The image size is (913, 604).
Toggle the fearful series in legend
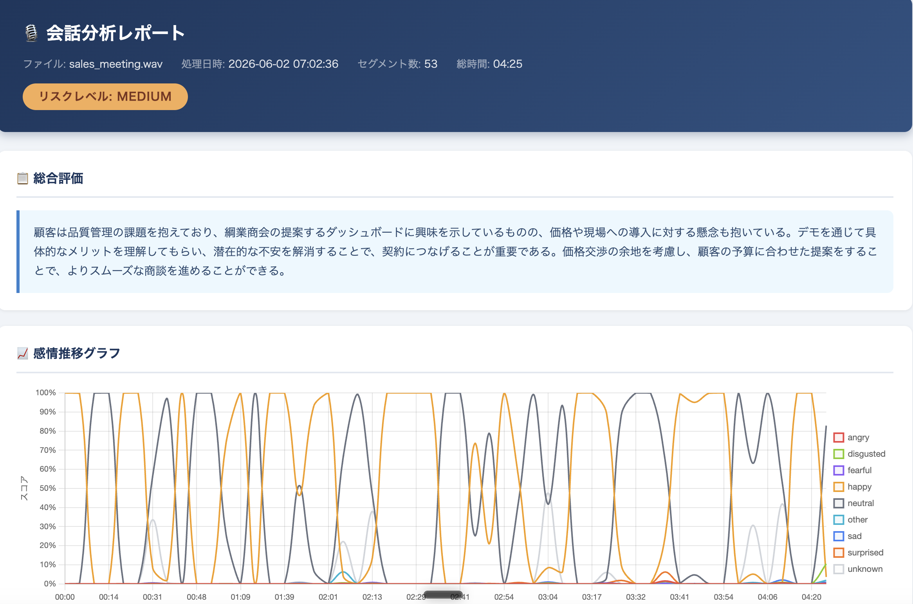click(x=852, y=470)
